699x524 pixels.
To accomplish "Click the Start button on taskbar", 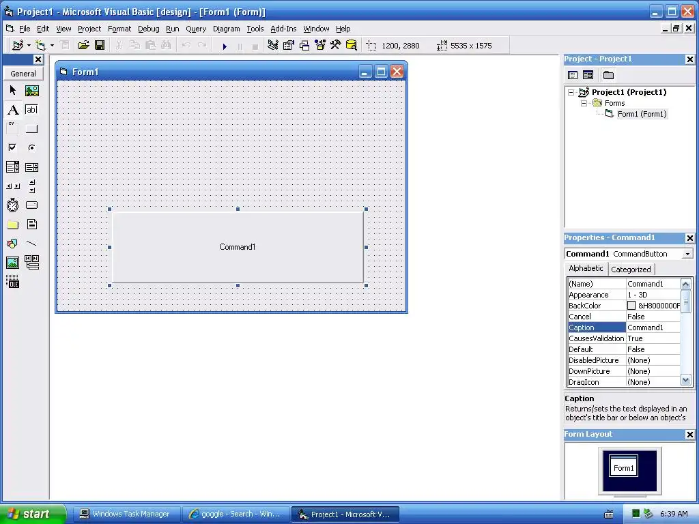I will coord(33,514).
